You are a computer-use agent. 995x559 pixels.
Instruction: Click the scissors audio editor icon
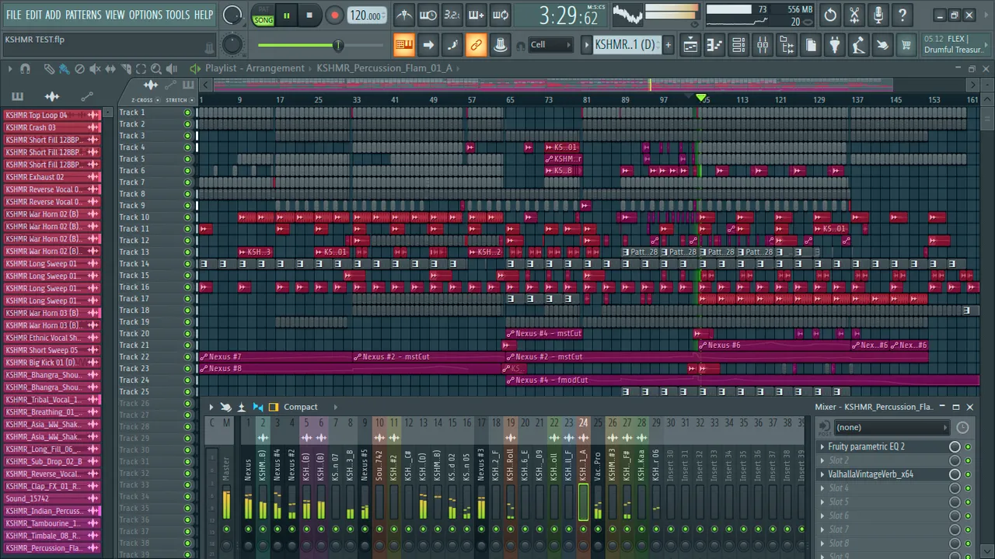click(x=854, y=15)
